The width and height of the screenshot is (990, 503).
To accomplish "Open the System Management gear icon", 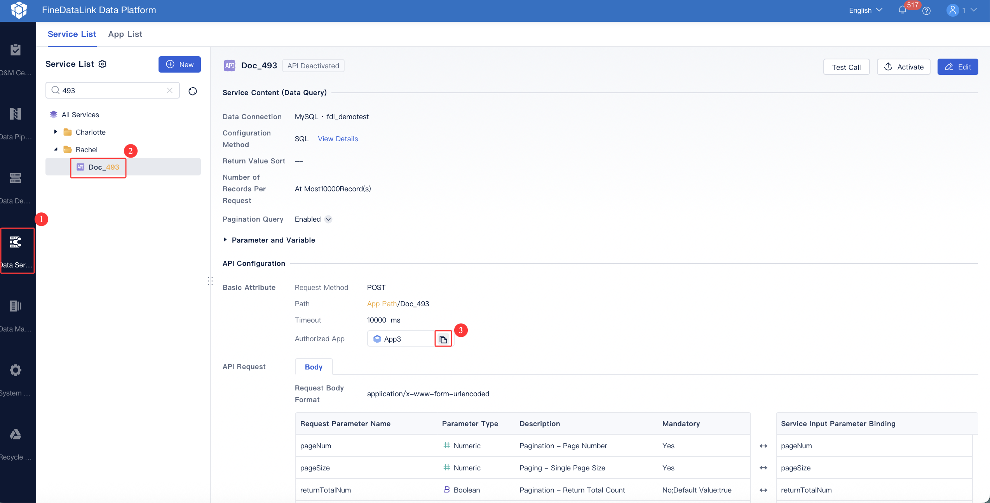I will point(16,370).
